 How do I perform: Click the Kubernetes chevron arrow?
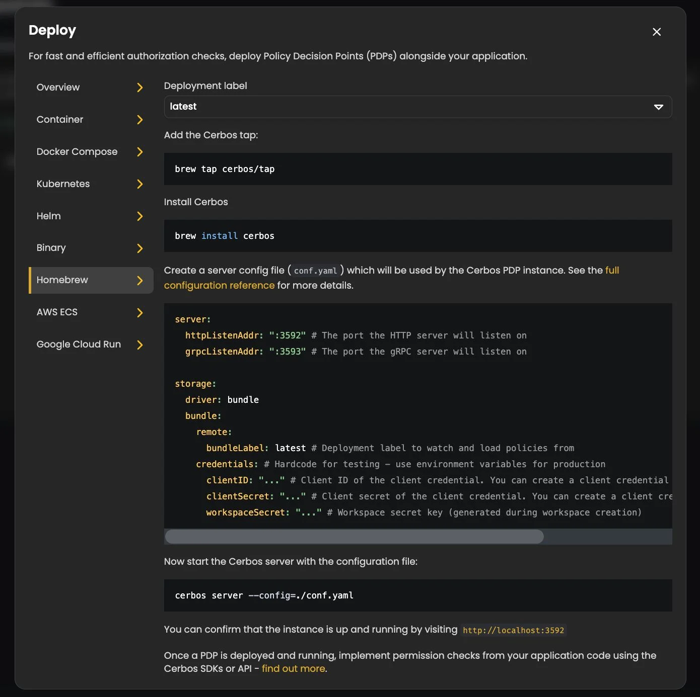click(139, 184)
